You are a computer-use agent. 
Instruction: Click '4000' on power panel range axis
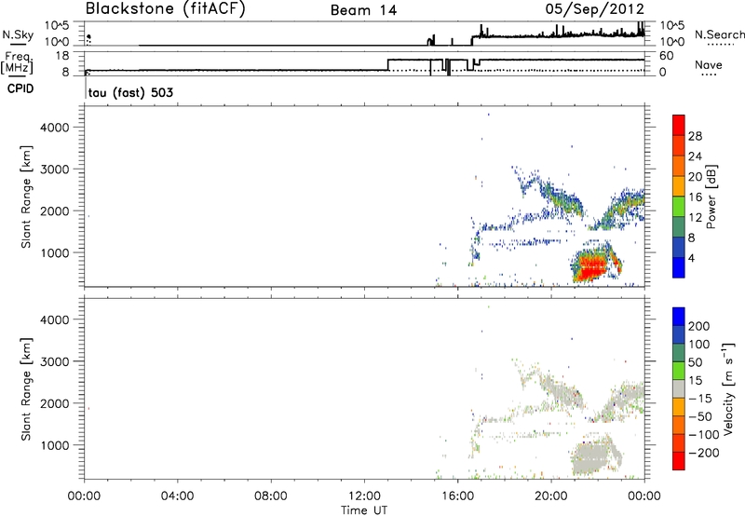[x=55, y=128]
